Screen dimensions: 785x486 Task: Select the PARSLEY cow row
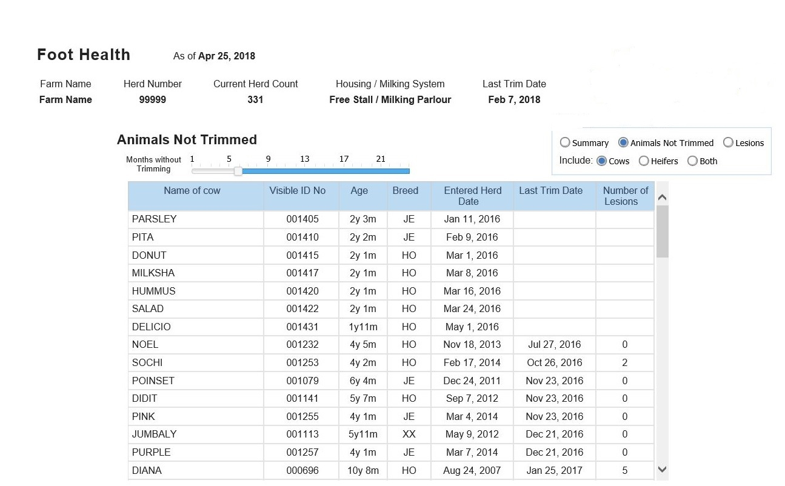(391, 219)
